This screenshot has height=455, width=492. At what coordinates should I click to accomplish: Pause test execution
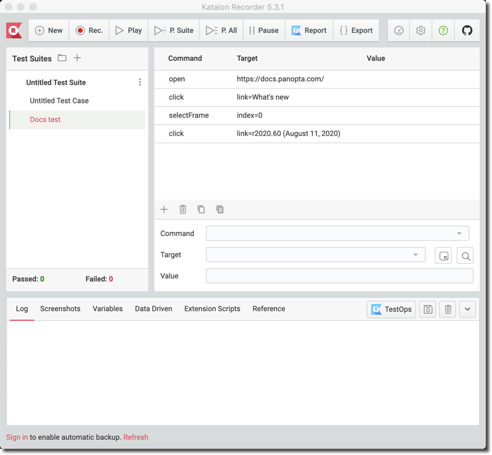click(x=264, y=30)
